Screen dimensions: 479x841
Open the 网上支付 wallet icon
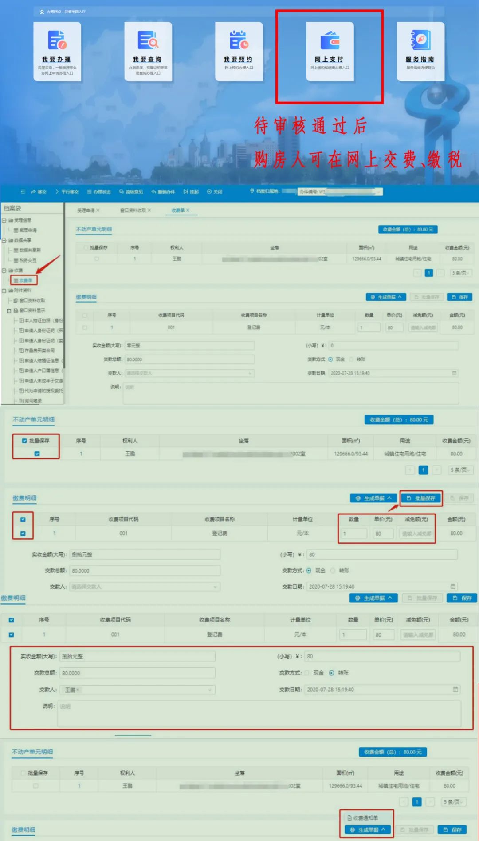(x=330, y=51)
